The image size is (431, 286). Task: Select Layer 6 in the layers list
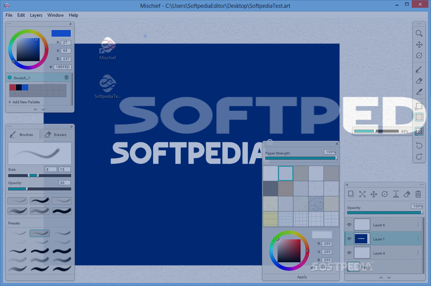coord(384,225)
